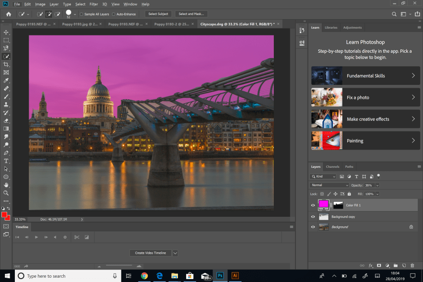
Task: Select the Zoom tool in toolbar
Action: (x=6, y=193)
